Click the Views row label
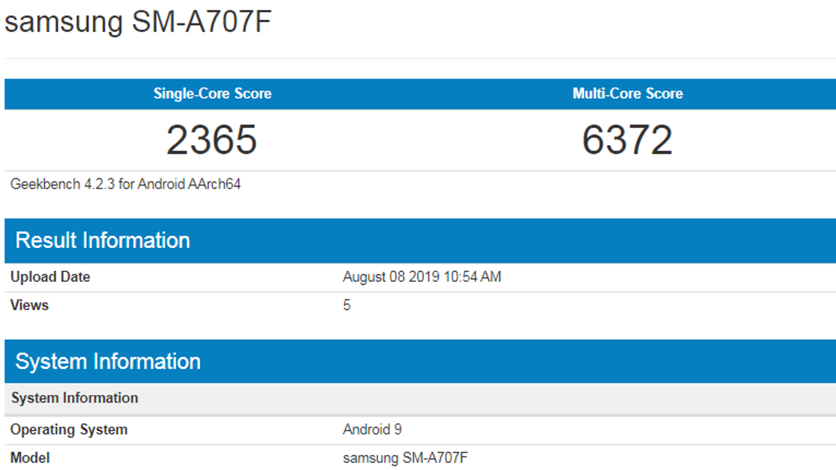Viewport: 836px width, 470px height. coord(29,305)
